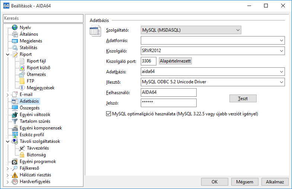Open the Adatbázis name dropdown arrow
The image size is (292, 189).
[282, 71]
